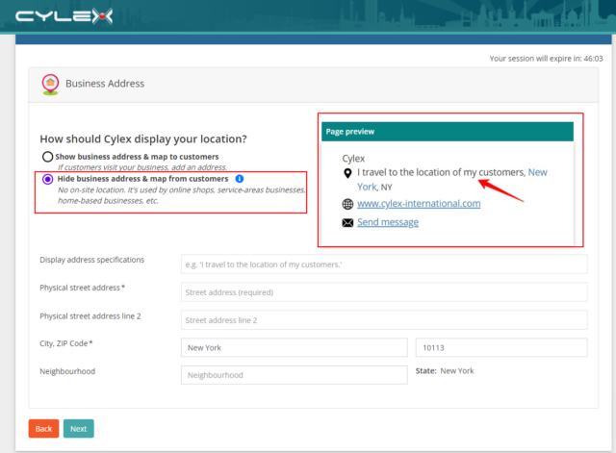Click the Next button
The width and height of the screenshot is (616, 453).
point(79,429)
